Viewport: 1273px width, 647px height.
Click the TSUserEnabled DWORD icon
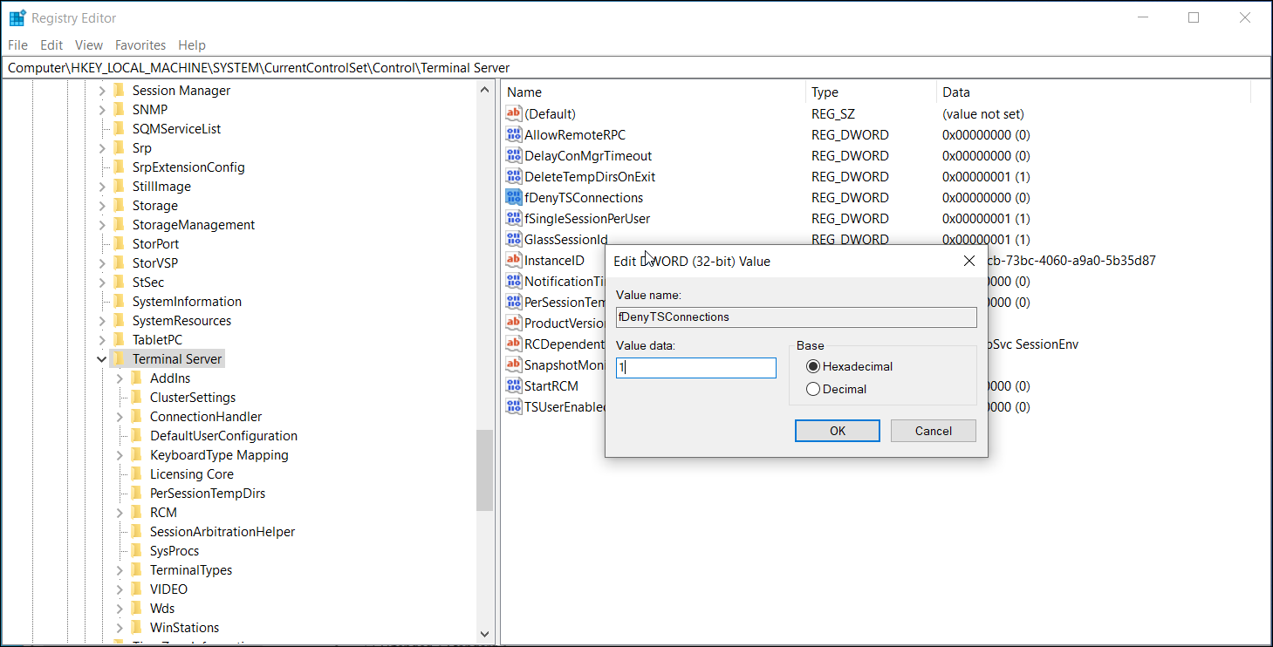coord(514,407)
